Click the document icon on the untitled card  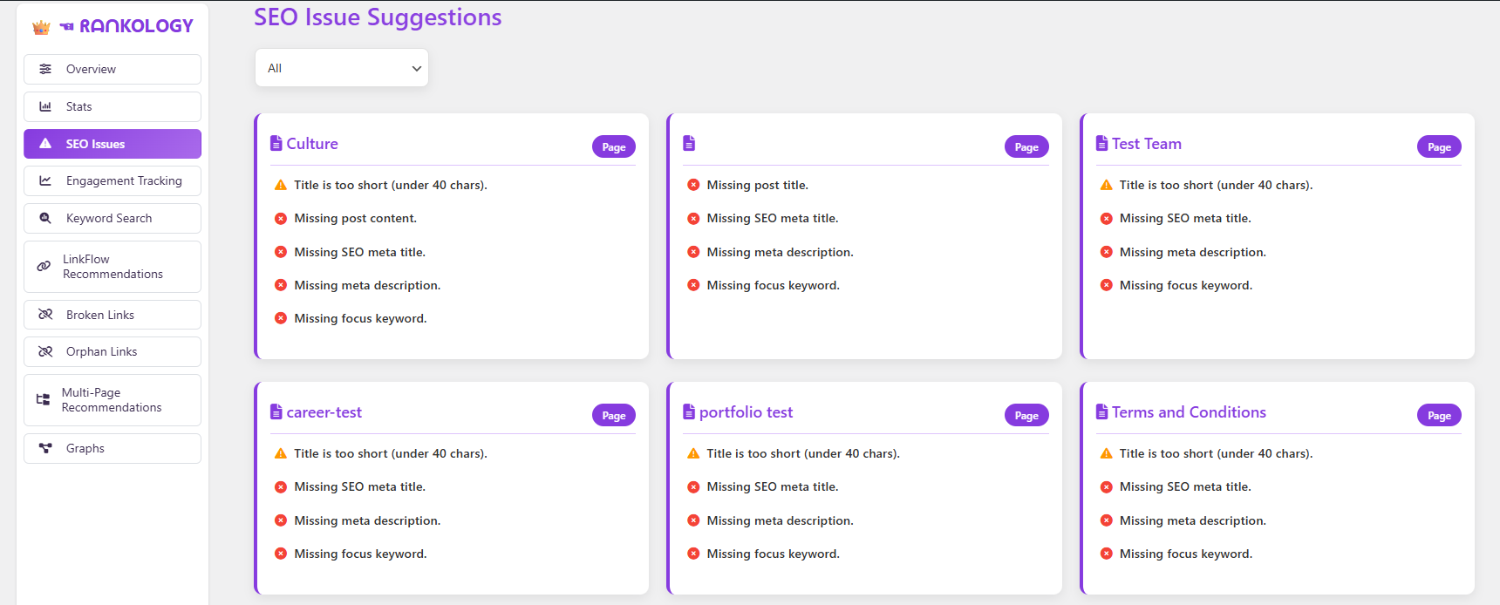[689, 144]
